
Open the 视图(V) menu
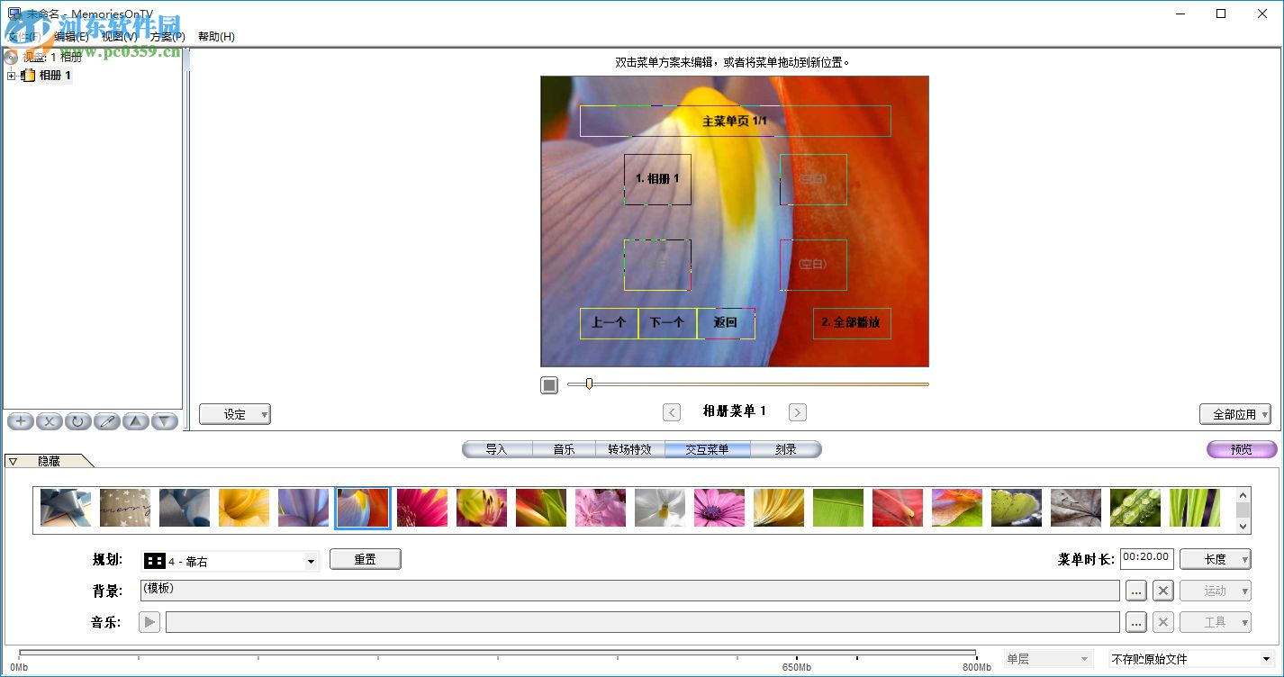[120, 37]
